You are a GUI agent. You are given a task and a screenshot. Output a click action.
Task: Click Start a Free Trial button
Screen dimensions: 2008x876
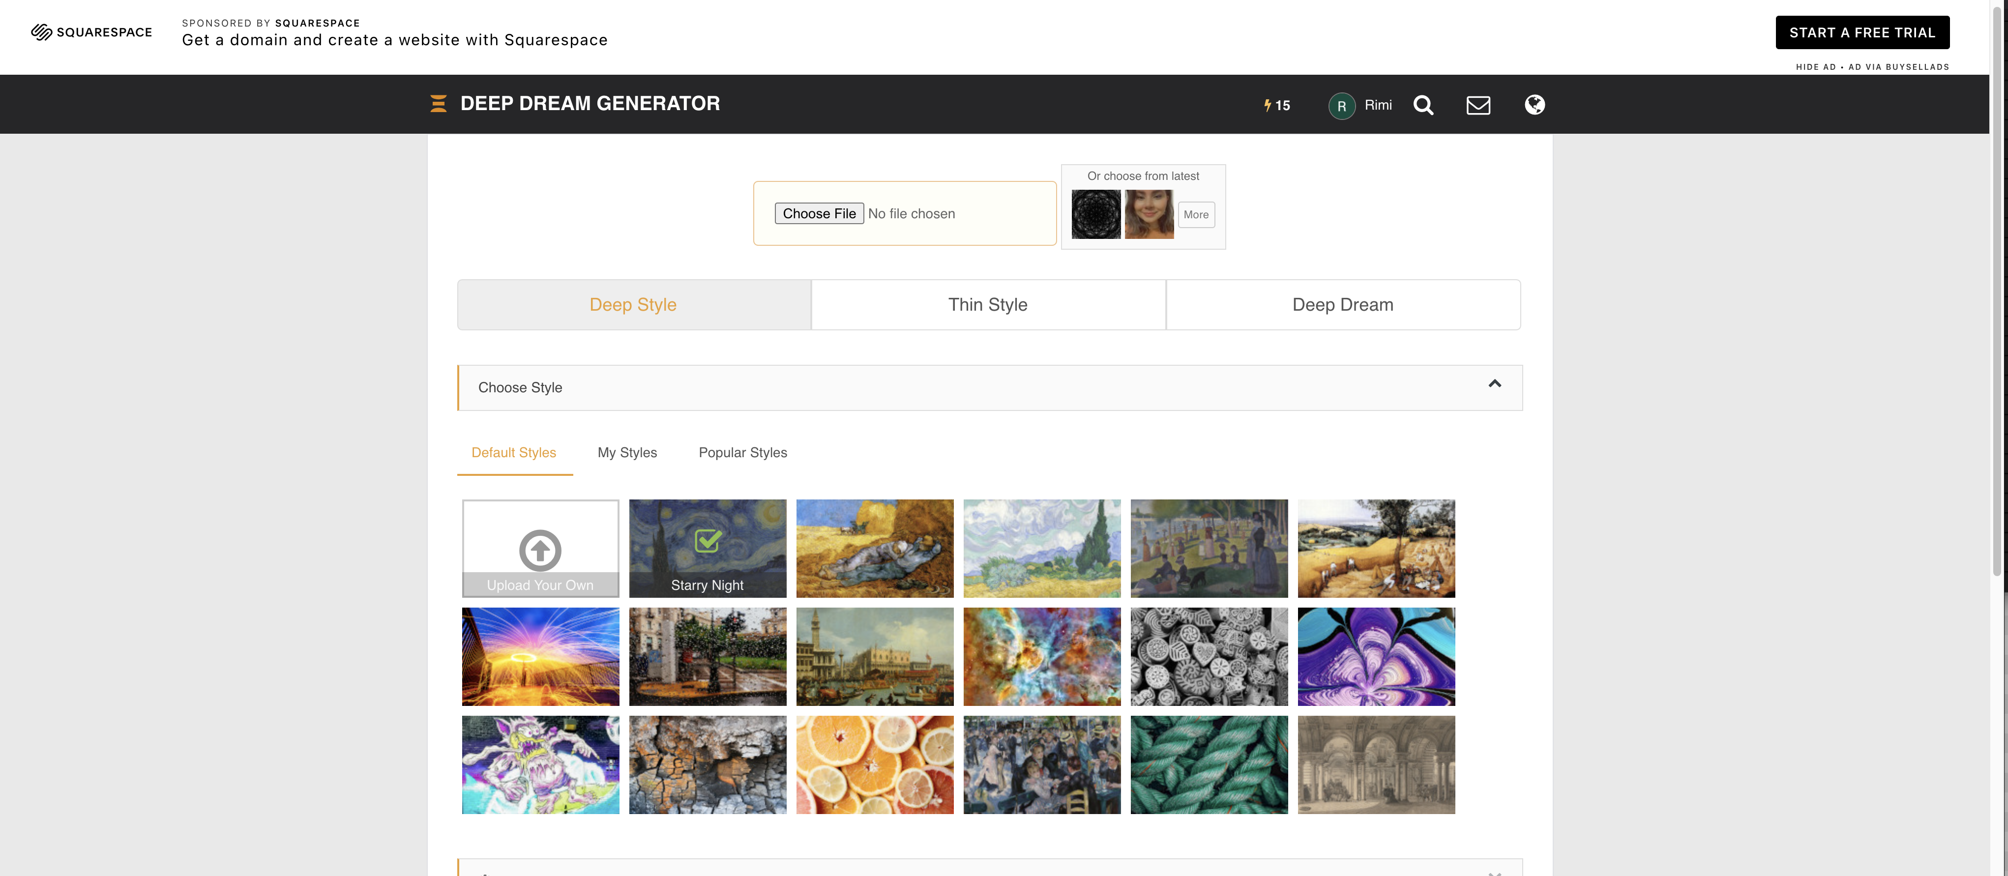[x=1861, y=33]
